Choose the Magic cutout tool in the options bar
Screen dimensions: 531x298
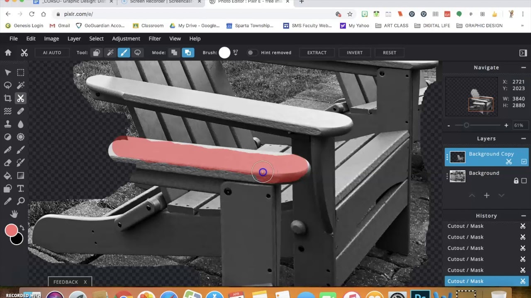pyautogui.click(x=110, y=53)
